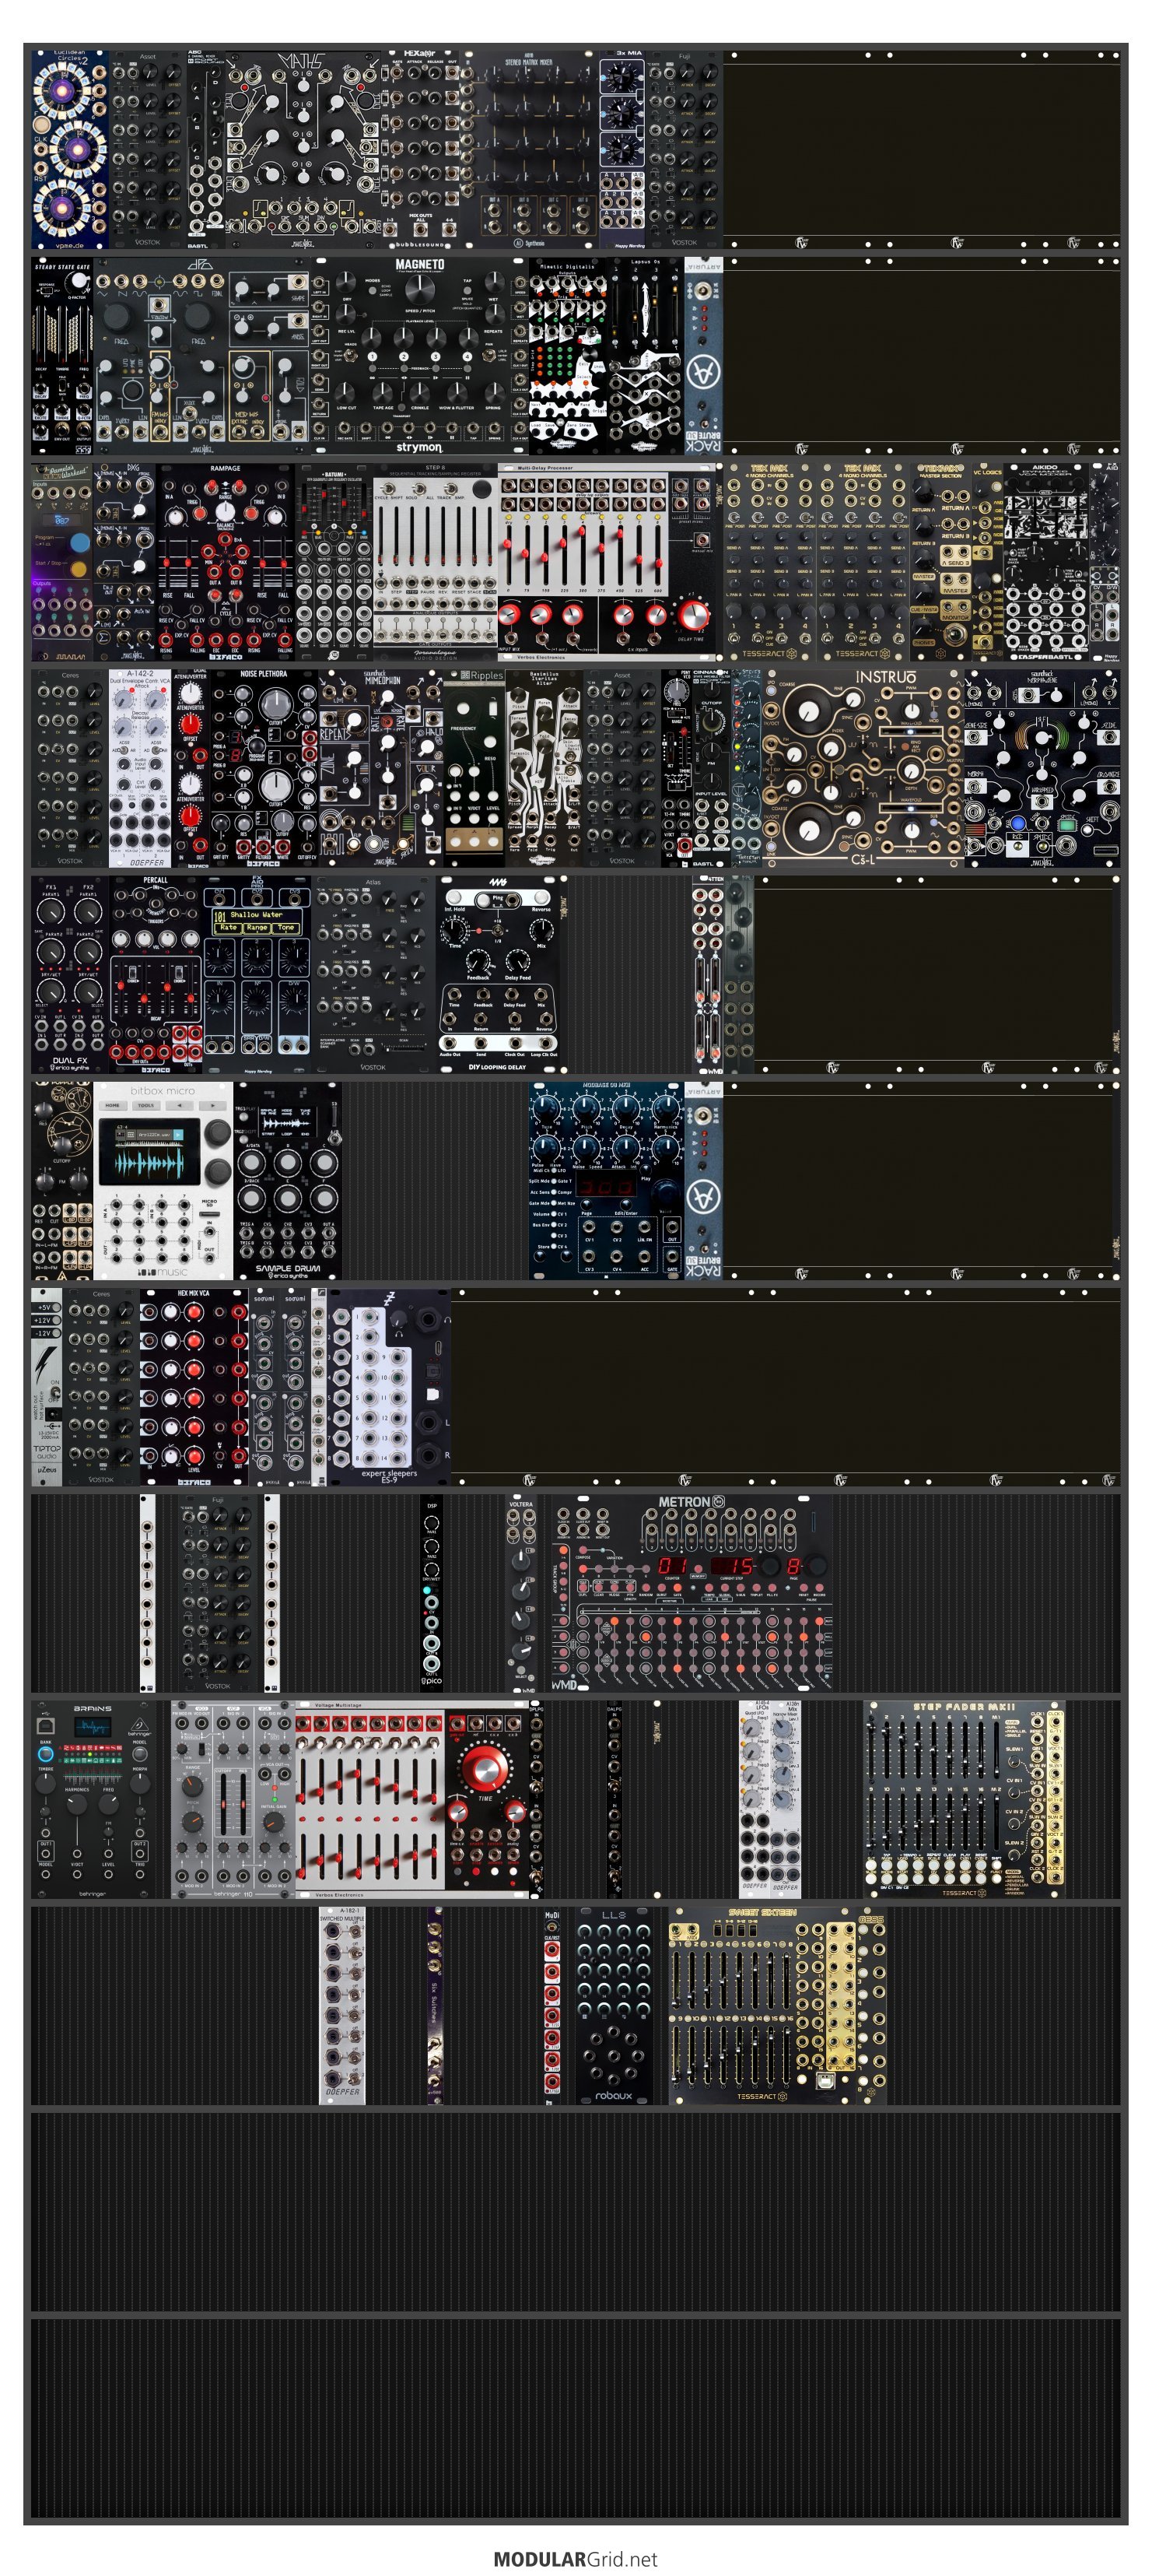The width and height of the screenshot is (1152, 2576).
Task: Click the Instruo Cs-L oscillator module
Action: 863,768
